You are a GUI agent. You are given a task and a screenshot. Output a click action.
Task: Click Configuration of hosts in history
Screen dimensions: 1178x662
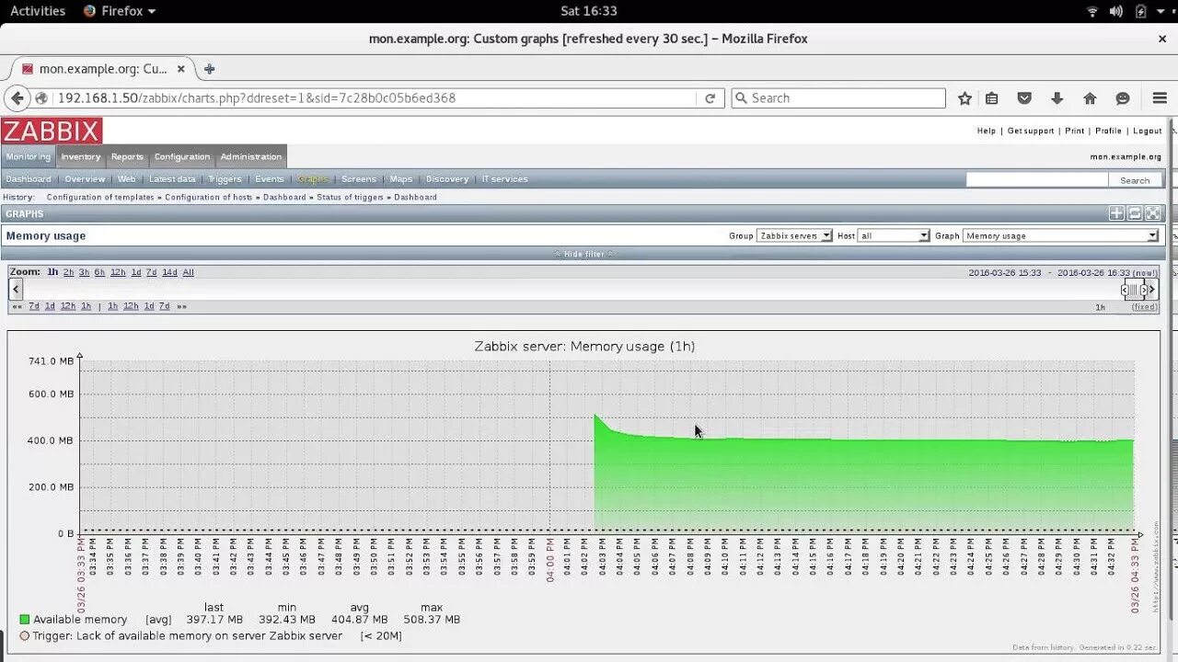point(208,197)
